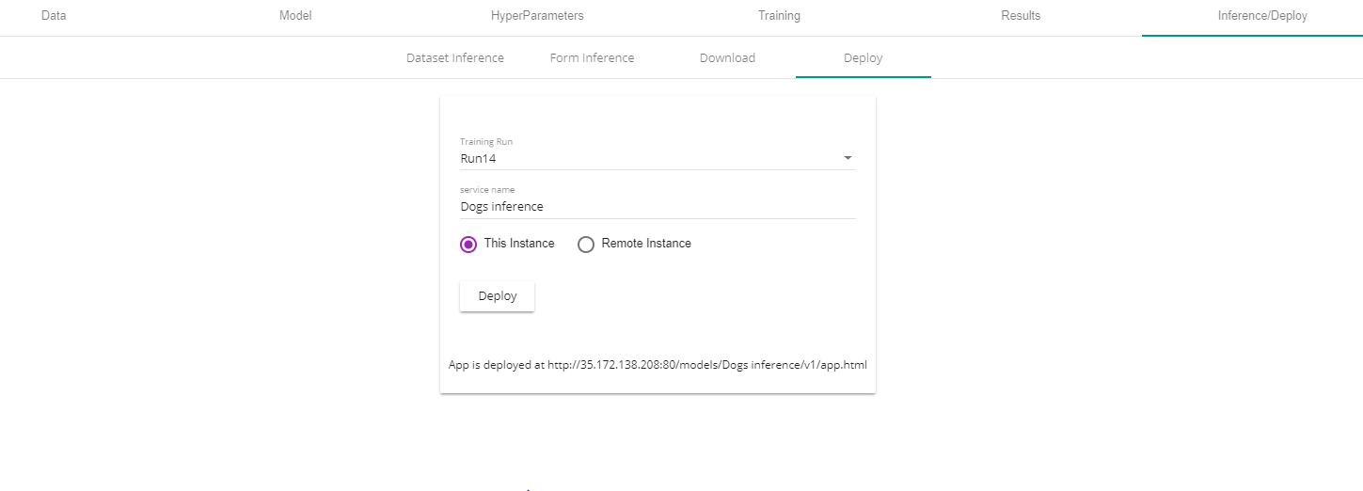Click the 'Training Run' field label
Screen dimensions: 1363x491
click(486, 142)
